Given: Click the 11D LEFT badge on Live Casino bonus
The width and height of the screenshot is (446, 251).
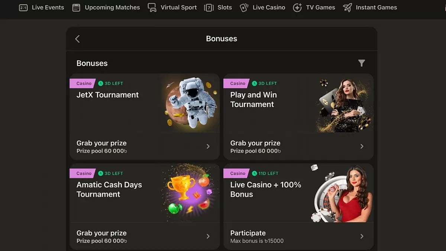Looking at the screenshot, I should (x=265, y=173).
